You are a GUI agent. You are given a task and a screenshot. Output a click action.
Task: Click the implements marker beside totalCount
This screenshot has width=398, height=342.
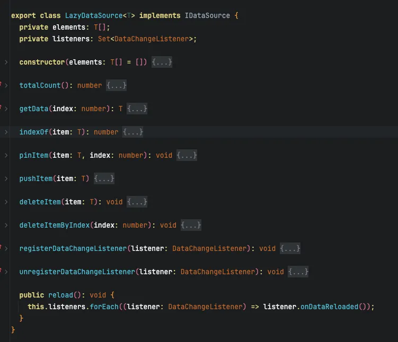coord(1,84)
